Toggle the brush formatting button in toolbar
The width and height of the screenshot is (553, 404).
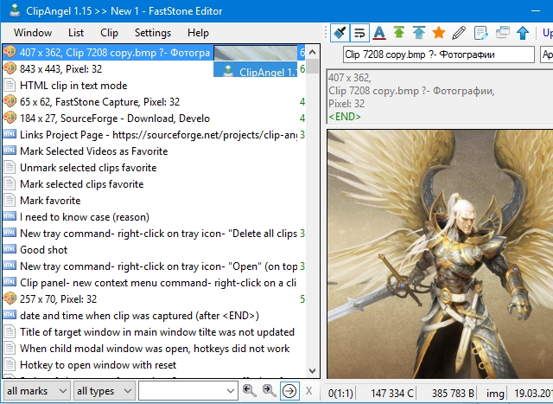tap(340, 33)
